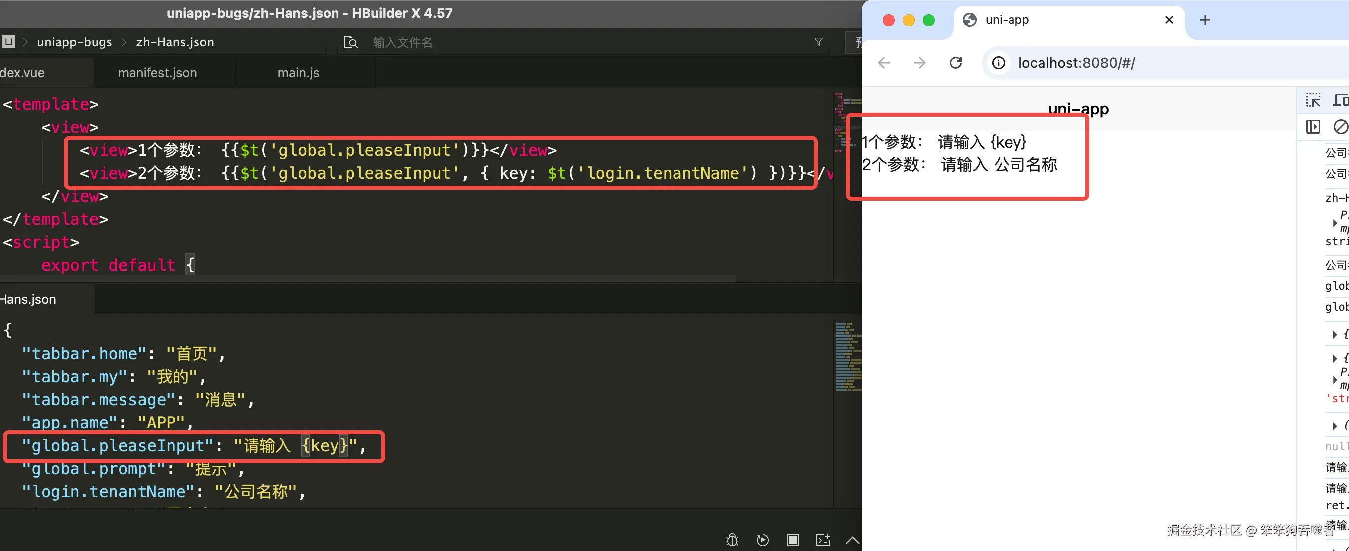This screenshot has height=551, width=1349.
Task: Click the filter funnel icon in search bar
Action: (x=818, y=42)
